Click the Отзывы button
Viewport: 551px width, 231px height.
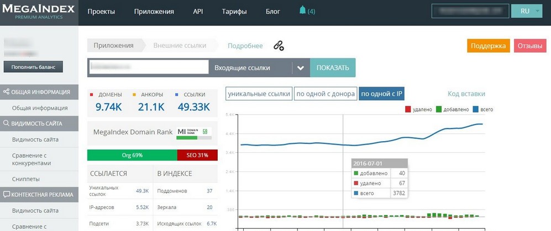(530, 46)
